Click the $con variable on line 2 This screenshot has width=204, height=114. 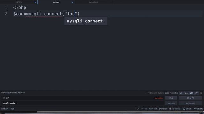coord(18,14)
